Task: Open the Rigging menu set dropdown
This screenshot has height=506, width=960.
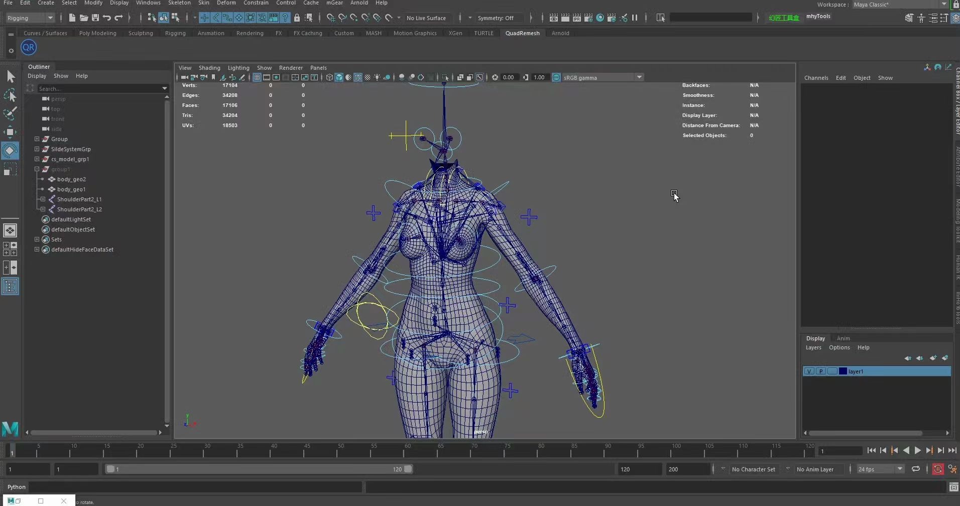Action: (30, 18)
